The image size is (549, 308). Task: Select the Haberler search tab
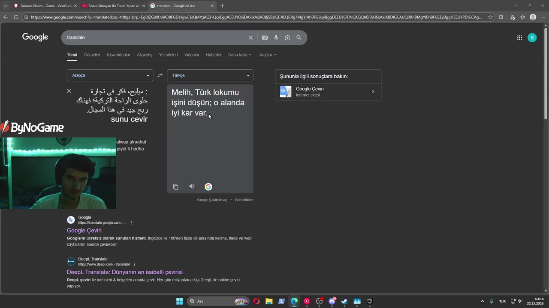214,55
